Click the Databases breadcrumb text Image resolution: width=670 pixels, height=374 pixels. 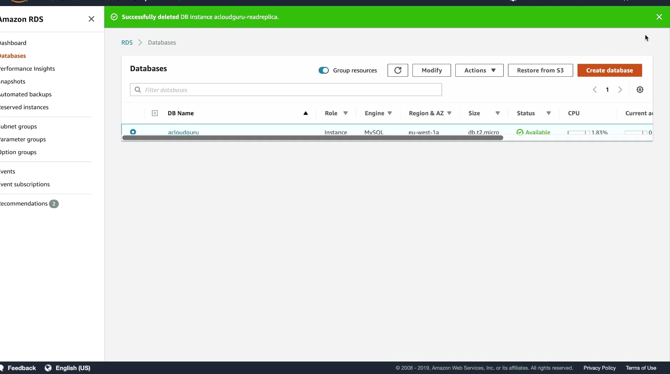pyautogui.click(x=162, y=42)
